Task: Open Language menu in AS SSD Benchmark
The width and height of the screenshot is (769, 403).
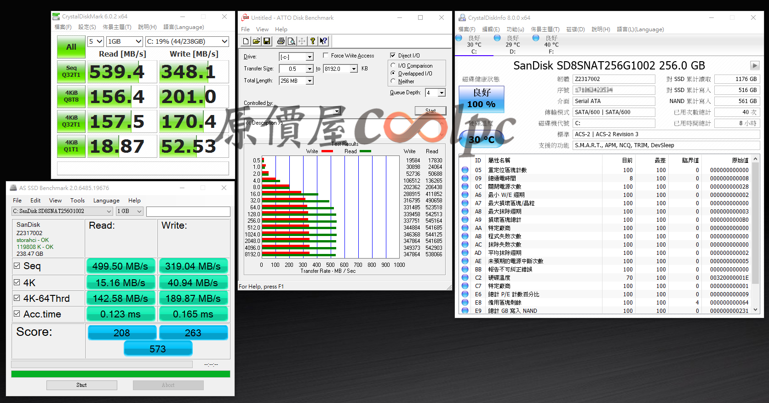Action: point(106,201)
